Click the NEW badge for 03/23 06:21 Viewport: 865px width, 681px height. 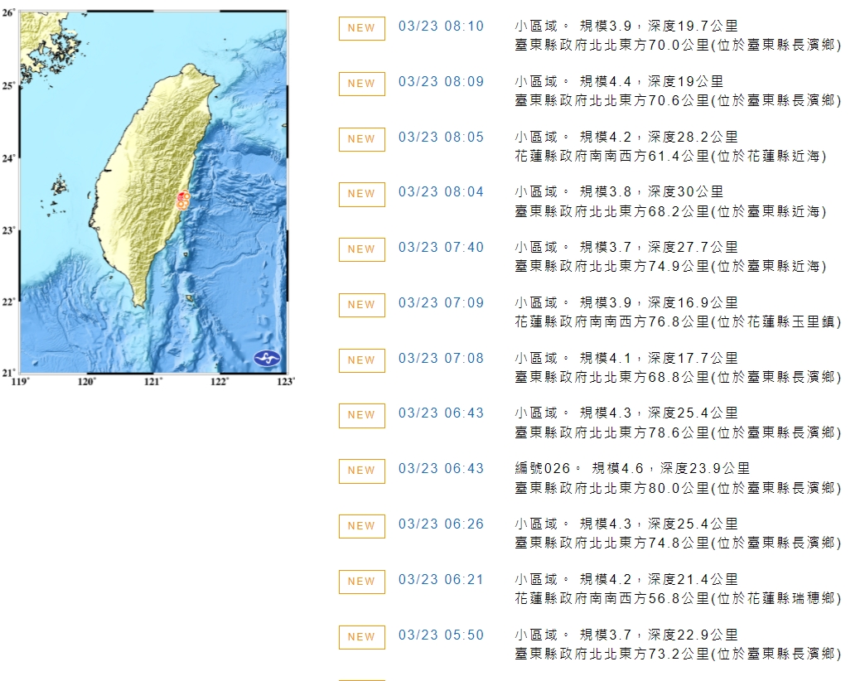pos(362,582)
